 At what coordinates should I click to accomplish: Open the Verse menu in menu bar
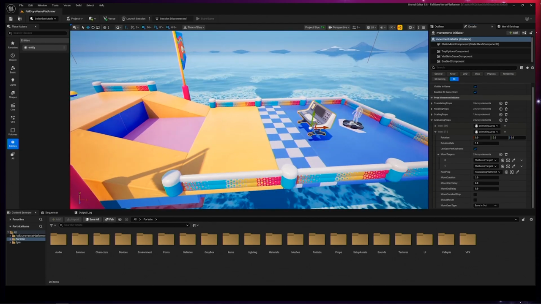67,5
